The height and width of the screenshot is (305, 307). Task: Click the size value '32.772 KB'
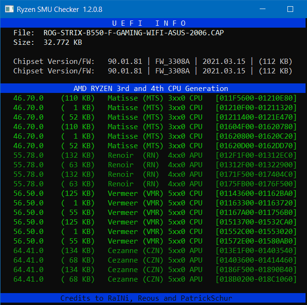click(63, 42)
